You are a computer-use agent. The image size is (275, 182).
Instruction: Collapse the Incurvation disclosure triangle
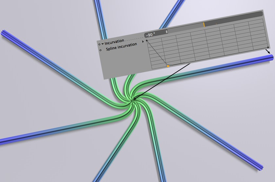(103, 44)
